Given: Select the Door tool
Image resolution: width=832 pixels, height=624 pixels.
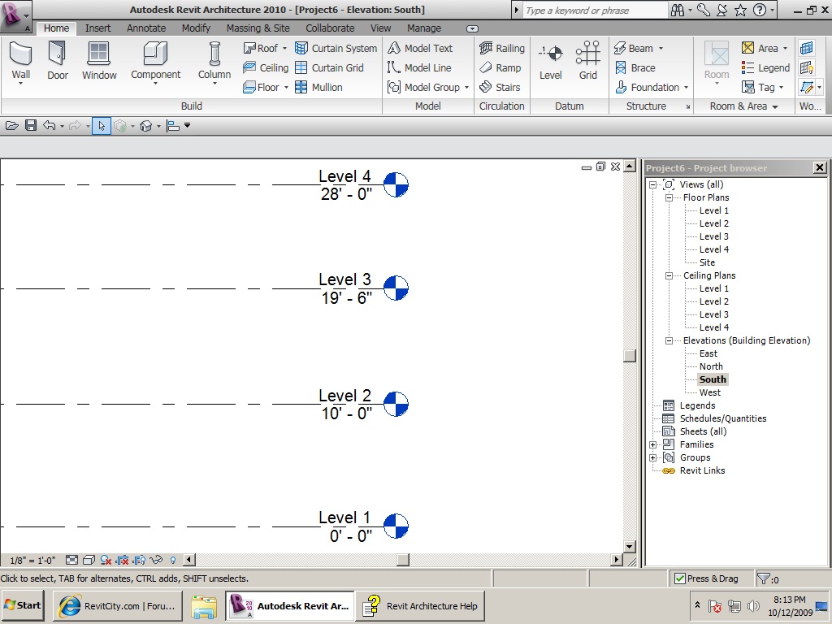Looking at the screenshot, I should coord(58,62).
